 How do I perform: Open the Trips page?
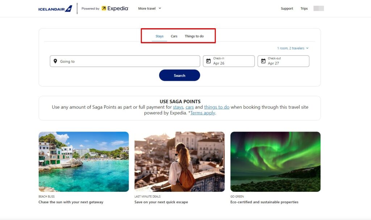click(304, 8)
